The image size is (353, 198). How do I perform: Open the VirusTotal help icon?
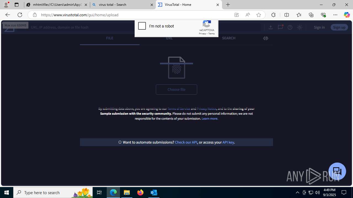(x=290, y=27)
